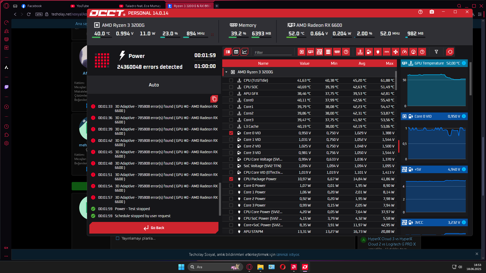Image resolution: width=486 pixels, height=273 pixels.
Task: Open a new browser tab
Action: 217,6
